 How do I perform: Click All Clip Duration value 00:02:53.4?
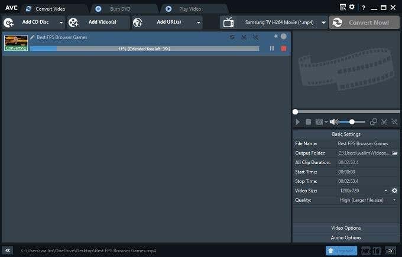pos(348,162)
